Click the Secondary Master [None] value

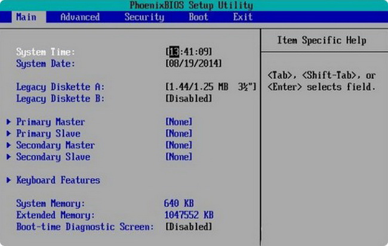(x=179, y=145)
